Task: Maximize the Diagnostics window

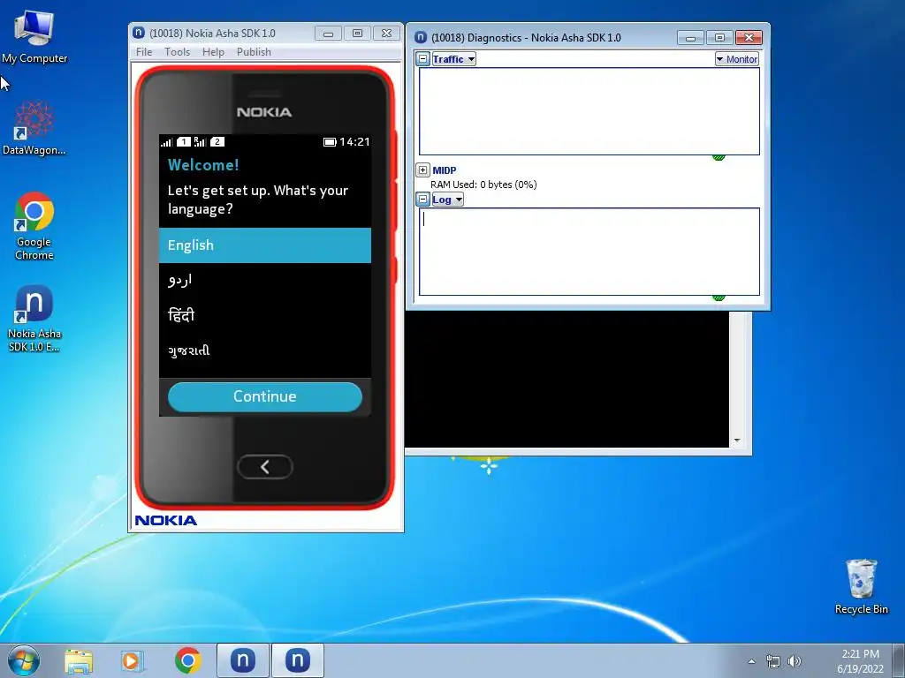Action: (x=719, y=37)
